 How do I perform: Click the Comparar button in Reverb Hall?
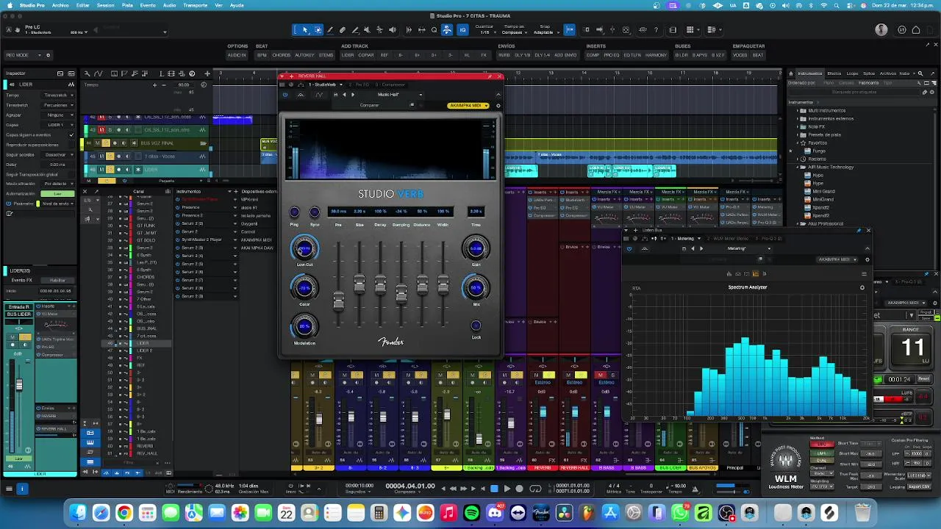point(370,105)
